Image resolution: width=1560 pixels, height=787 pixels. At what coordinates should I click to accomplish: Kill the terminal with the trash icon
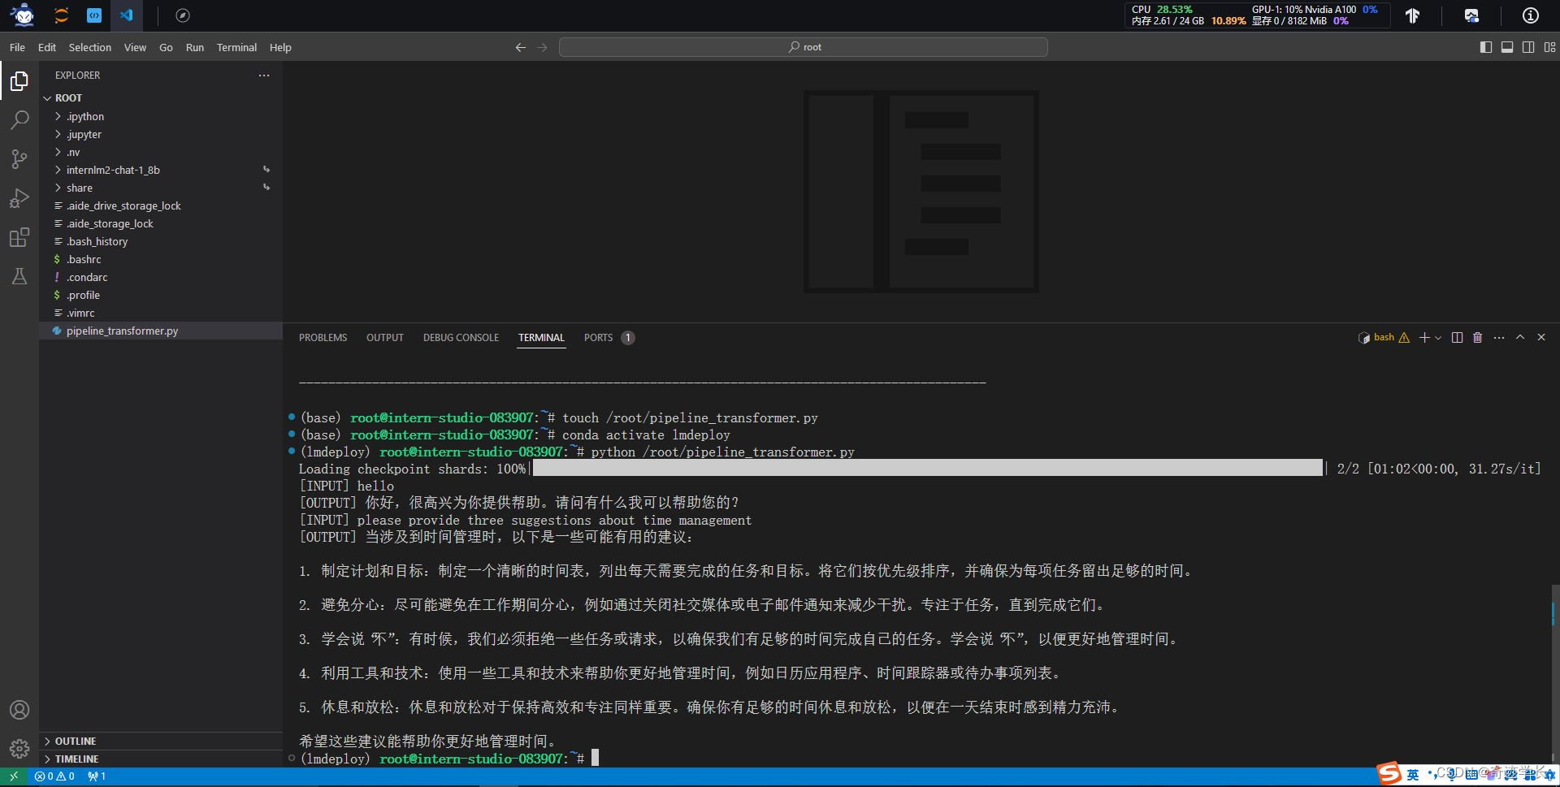pyautogui.click(x=1477, y=337)
